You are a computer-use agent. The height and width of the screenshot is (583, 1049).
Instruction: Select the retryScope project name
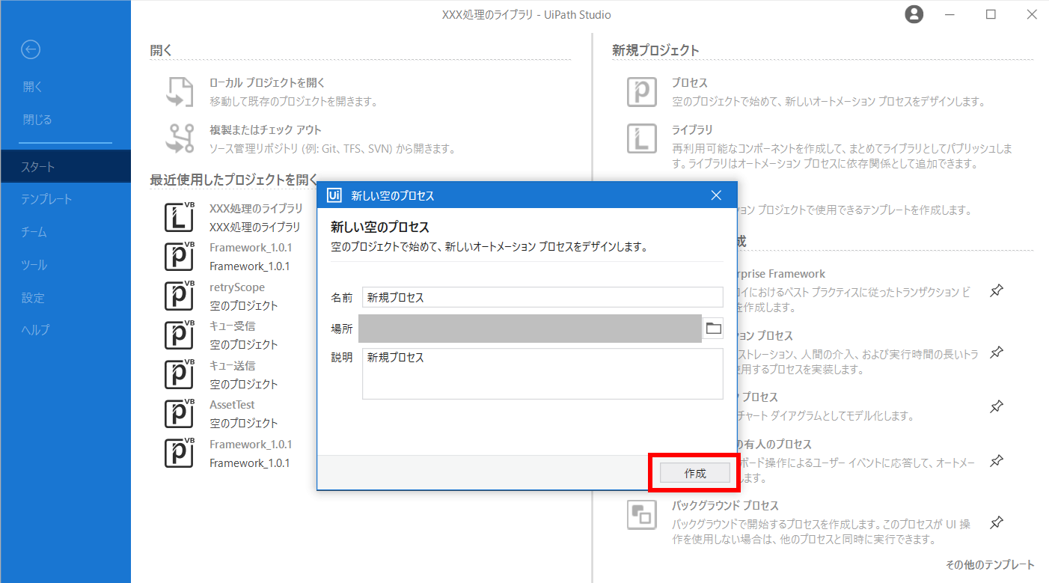tap(237, 287)
